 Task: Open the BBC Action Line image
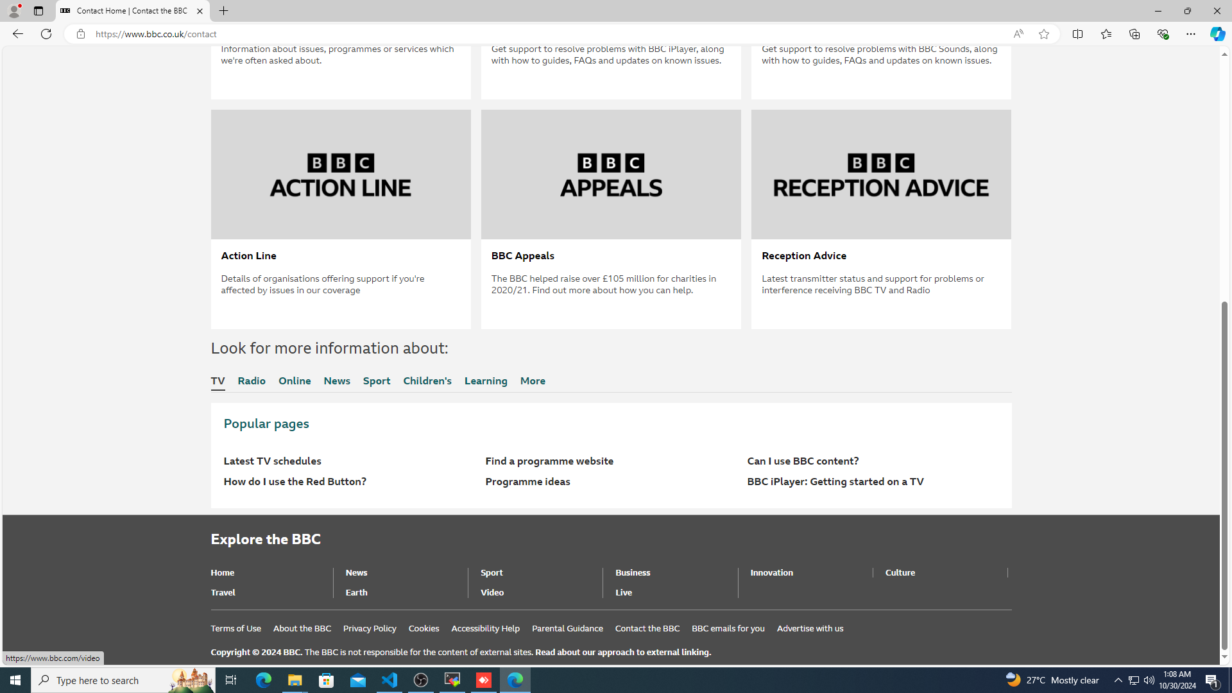click(341, 175)
